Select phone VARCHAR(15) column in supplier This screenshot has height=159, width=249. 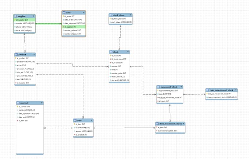coord(25,27)
